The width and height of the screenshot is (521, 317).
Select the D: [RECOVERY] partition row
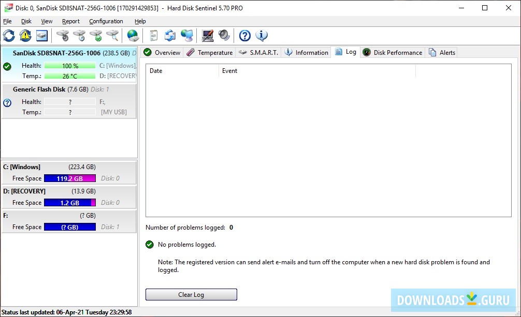69,197
